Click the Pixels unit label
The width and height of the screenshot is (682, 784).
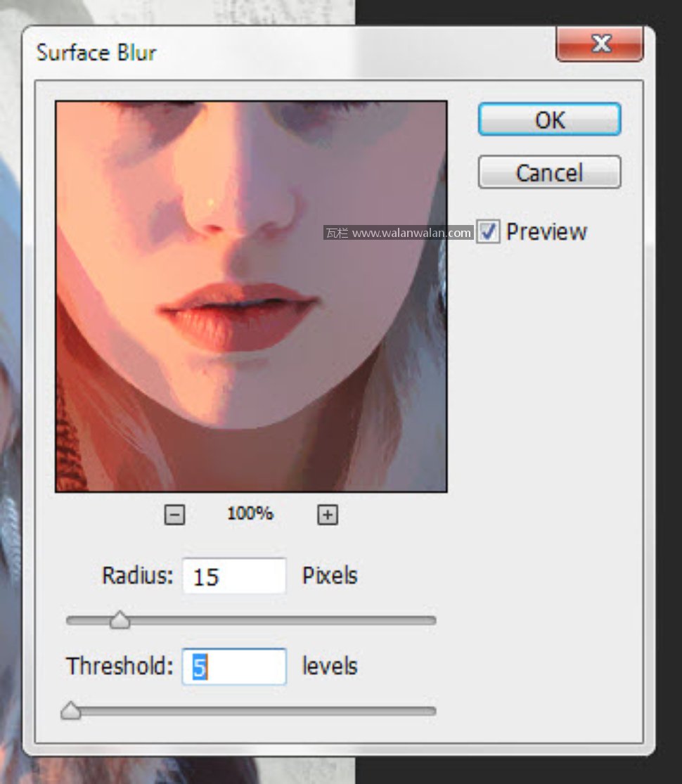click(x=330, y=576)
